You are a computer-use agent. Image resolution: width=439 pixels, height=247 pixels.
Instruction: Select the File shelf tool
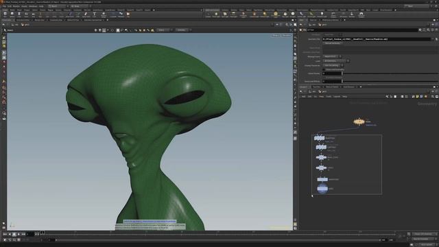(x=128, y=14)
